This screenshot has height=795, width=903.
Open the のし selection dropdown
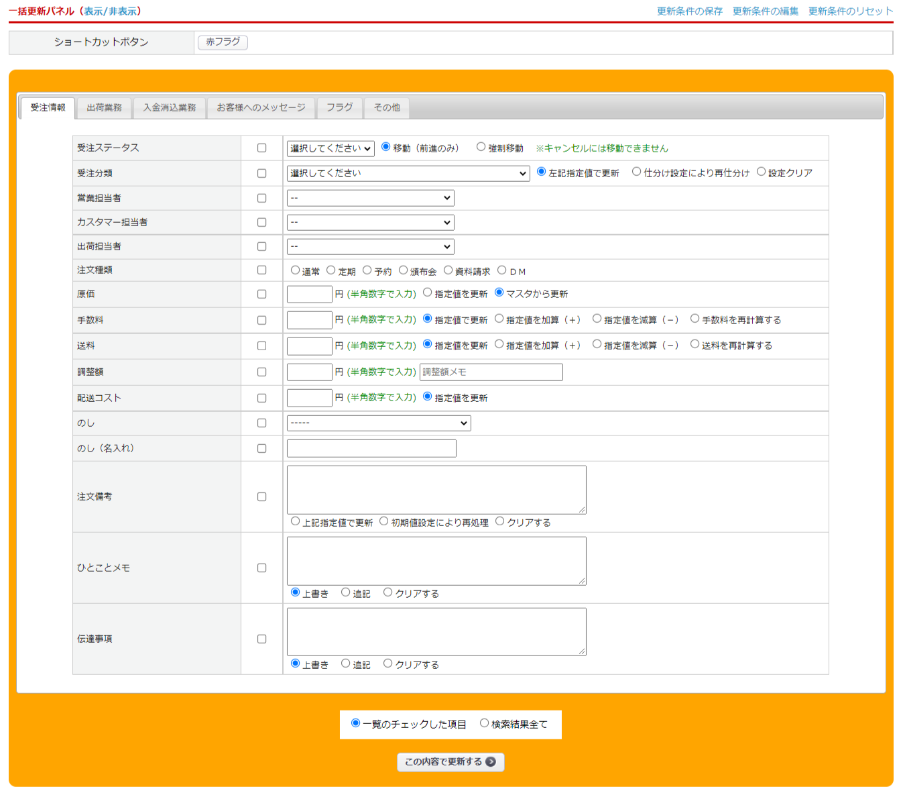pyautogui.click(x=379, y=423)
